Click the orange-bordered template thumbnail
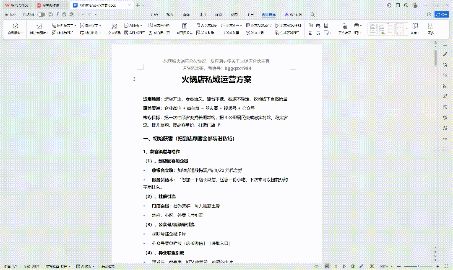Image resolution: width=453 pixels, height=270 pixels. pos(400,29)
